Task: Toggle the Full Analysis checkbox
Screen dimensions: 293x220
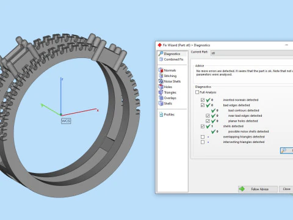Action: pyautogui.click(x=197, y=92)
